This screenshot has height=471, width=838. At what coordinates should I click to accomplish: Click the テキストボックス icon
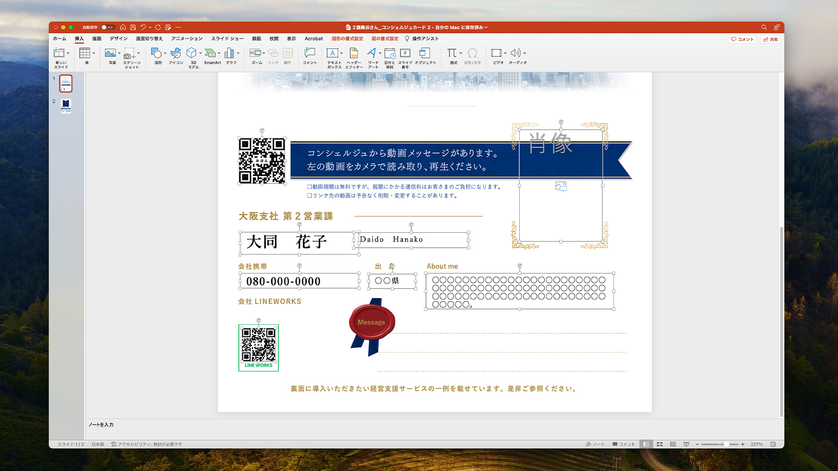[x=333, y=53]
